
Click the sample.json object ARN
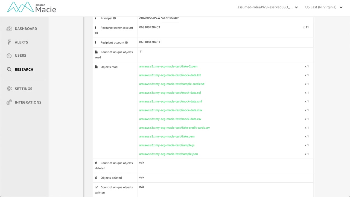click(x=168, y=154)
